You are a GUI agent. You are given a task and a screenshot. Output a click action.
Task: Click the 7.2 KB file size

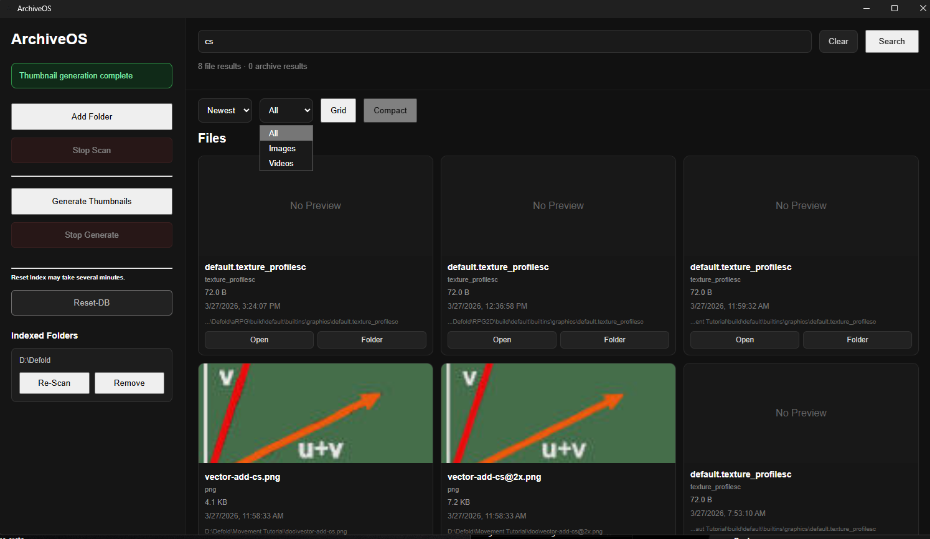(459, 502)
